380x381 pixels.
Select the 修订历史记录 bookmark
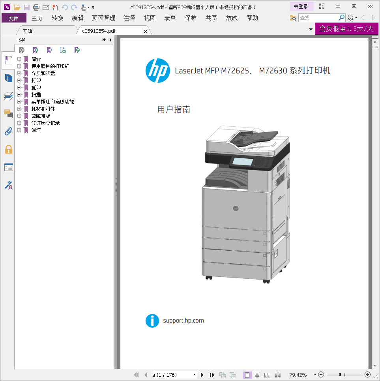tap(46, 123)
